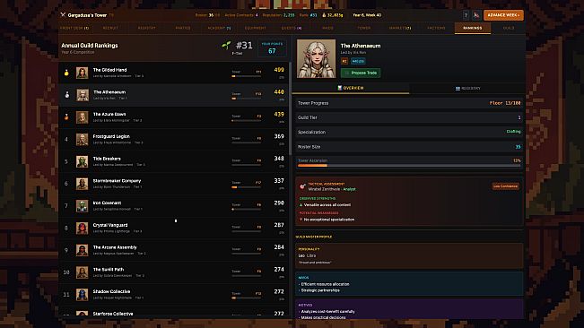Image resolution: width=584 pixels, height=328 pixels.
Task: Click the crossed swords guild logo icon
Action: pos(63,15)
